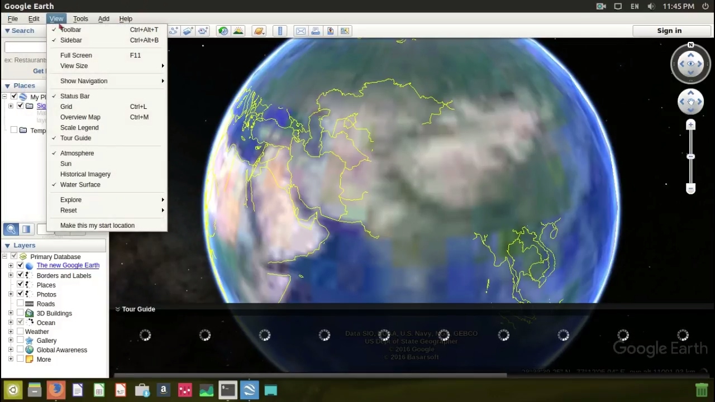The width and height of the screenshot is (715, 402).
Task: Open The new Google Earth link
Action: 68,266
